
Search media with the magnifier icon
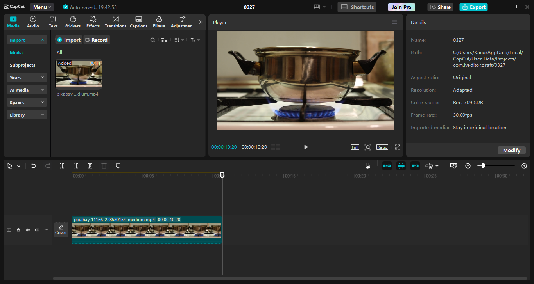[x=152, y=40]
